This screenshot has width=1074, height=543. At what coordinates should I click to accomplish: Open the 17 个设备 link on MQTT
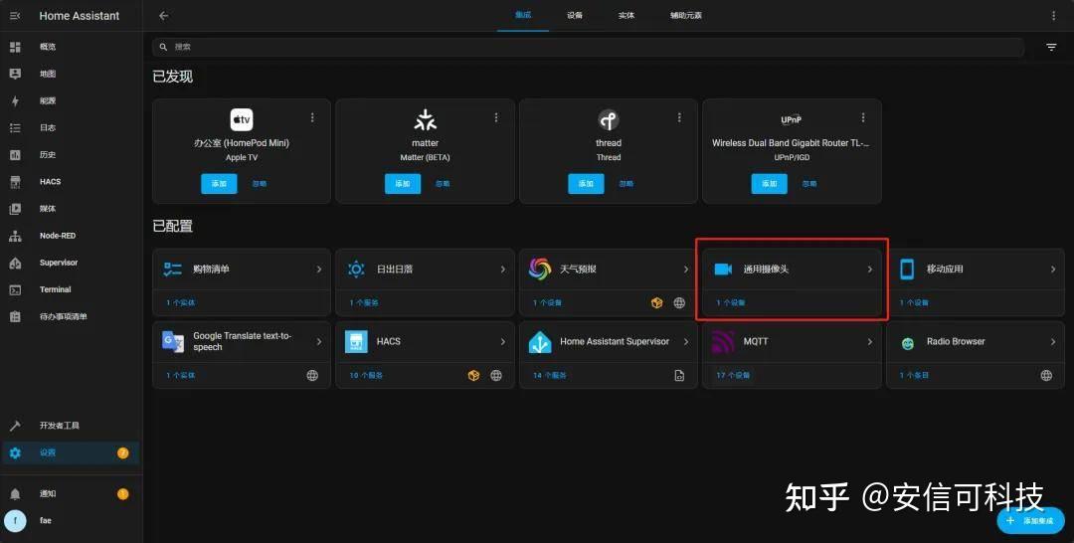[x=733, y=375]
